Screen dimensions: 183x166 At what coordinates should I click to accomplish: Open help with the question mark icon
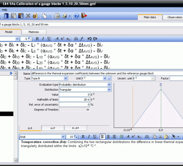pyautogui.click(x=77, y=16)
